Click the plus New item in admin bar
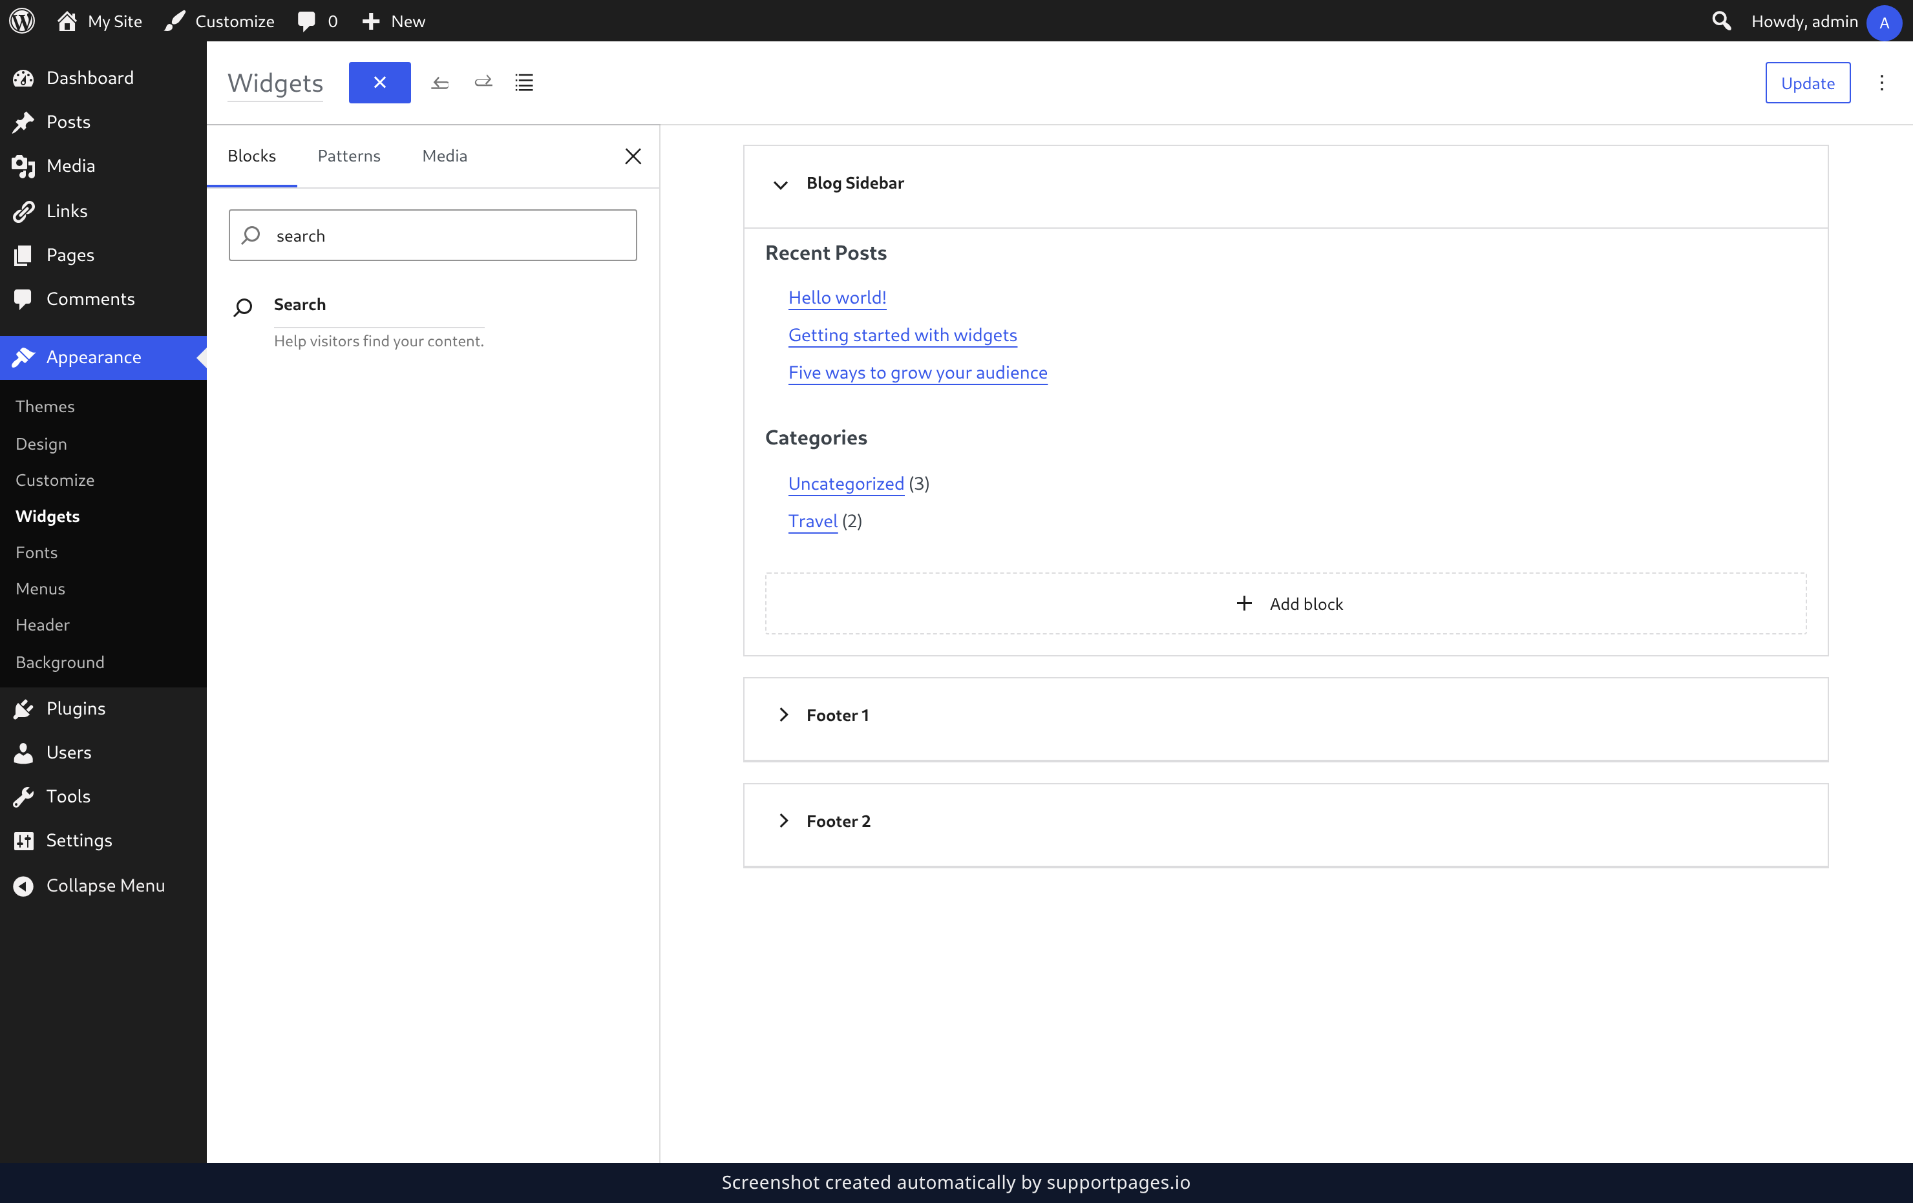The height and width of the screenshot is (1203, 1913). pos(393,21)
